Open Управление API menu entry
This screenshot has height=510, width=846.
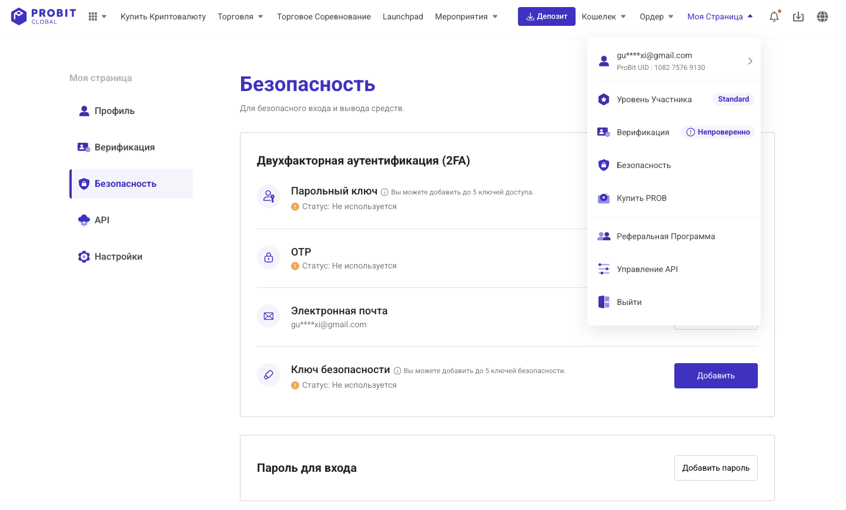coord(647,269)
